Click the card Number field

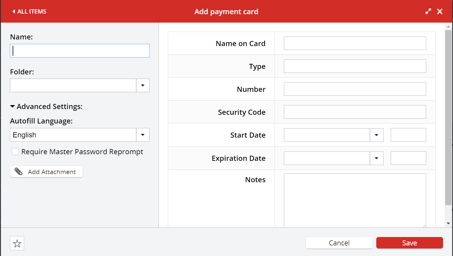pos(355,89)
